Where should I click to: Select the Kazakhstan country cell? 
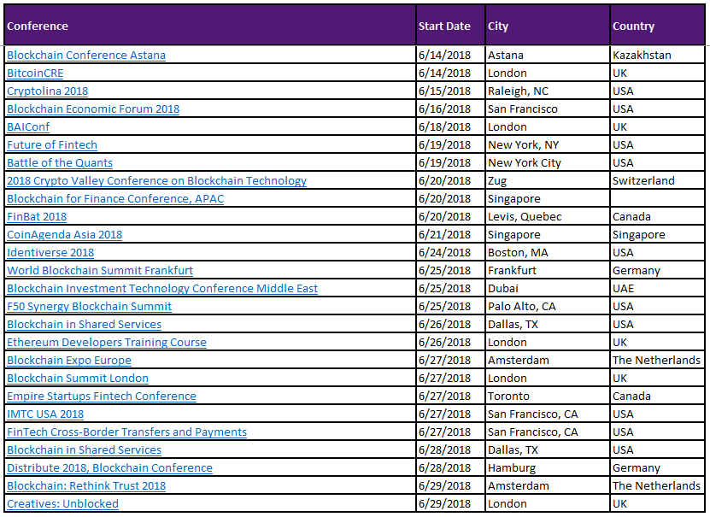click(658, 56)
